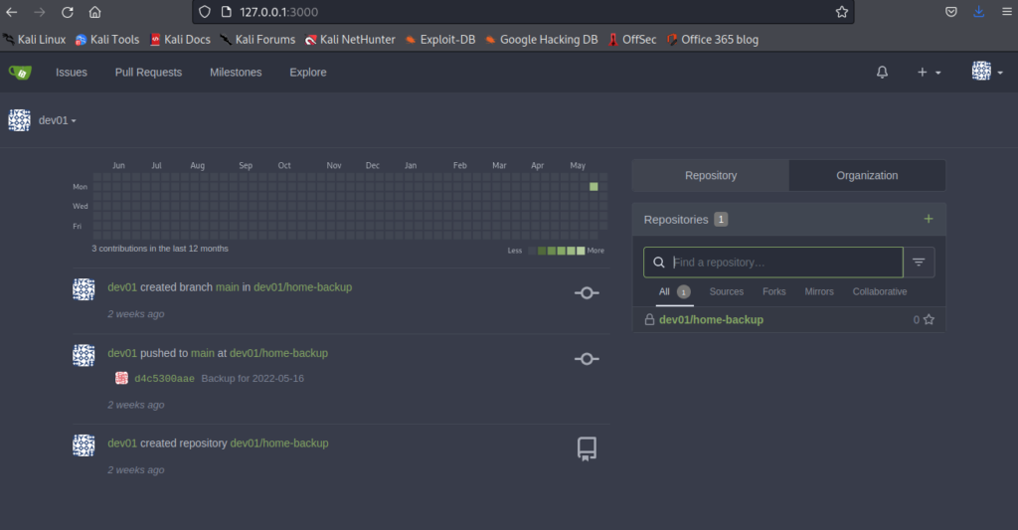Open dev01/home-backup link in pushed-to entry
1018x530 pixels.
tap(278, 353)
